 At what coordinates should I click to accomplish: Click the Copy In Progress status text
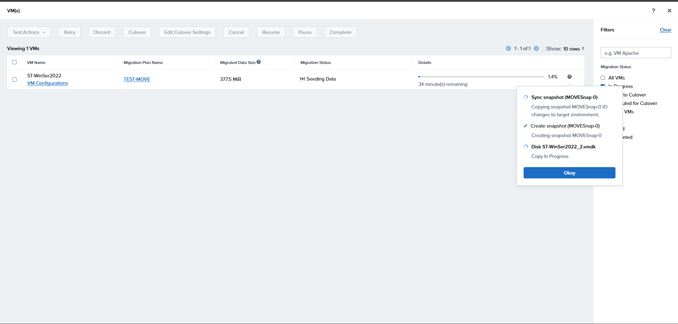[x=550, y=156]
